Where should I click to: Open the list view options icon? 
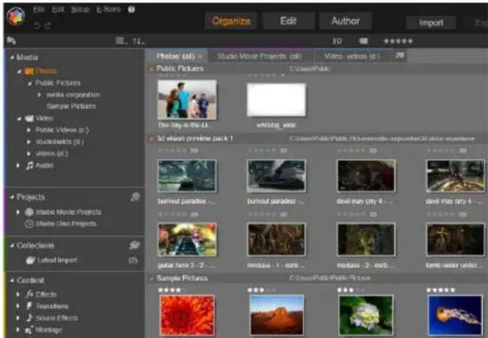121,41
